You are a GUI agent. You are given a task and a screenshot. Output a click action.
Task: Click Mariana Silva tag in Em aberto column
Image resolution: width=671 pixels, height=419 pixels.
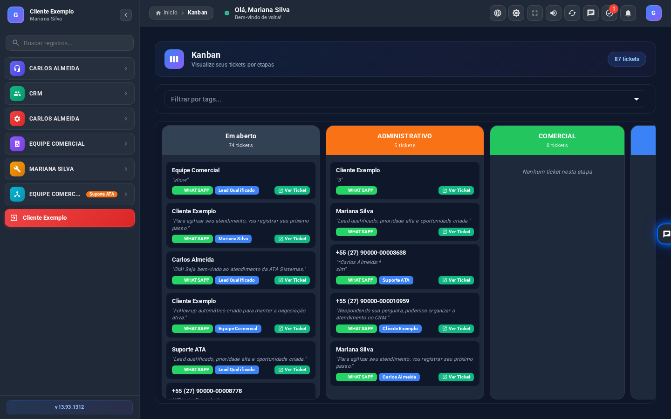tap(233, 239)
